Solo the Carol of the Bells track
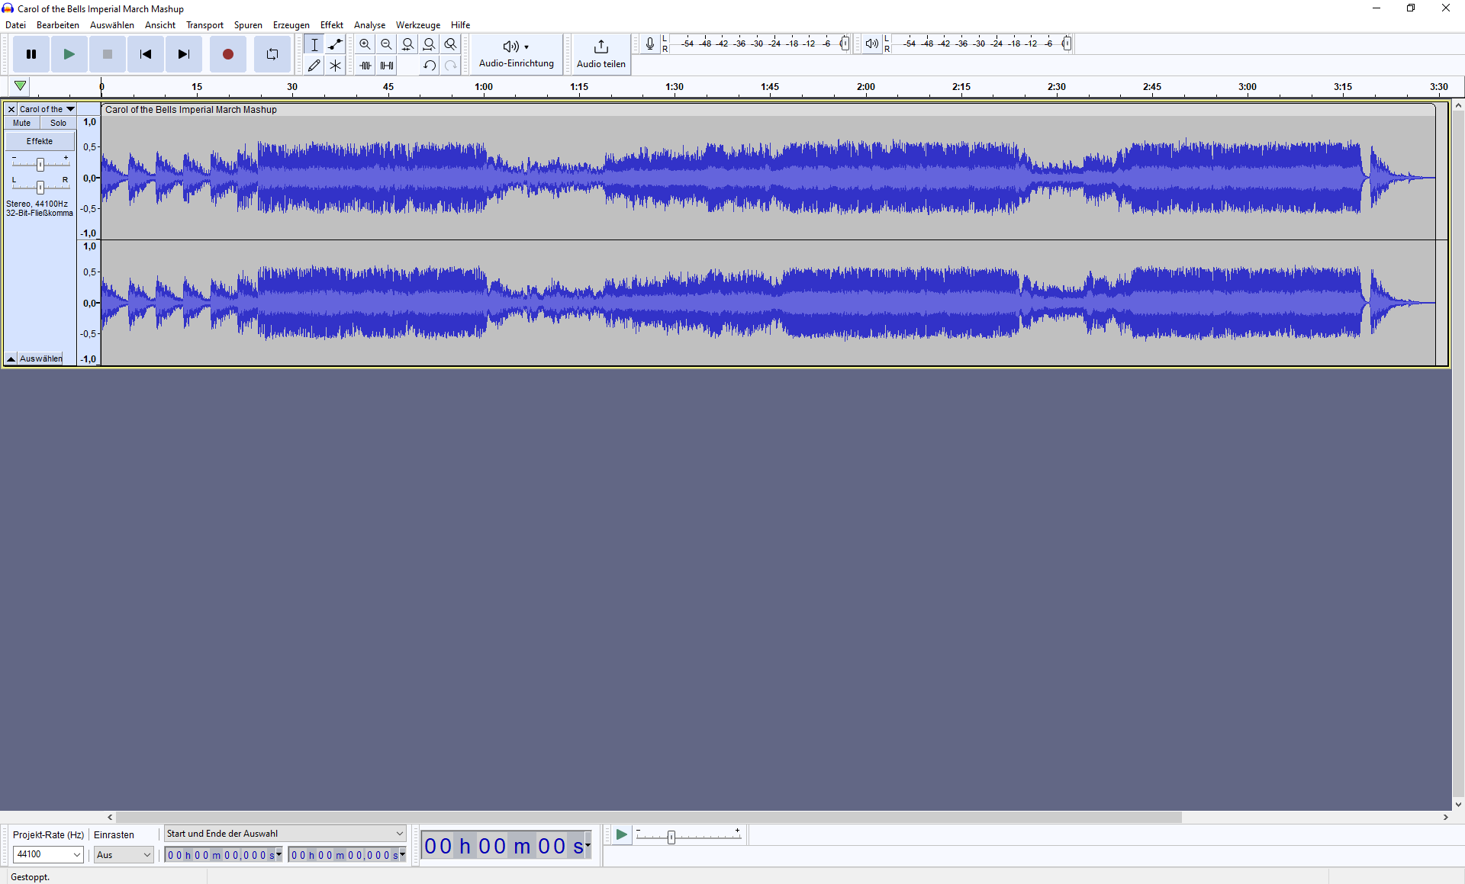Viewport: 1465px width, 884px height. (58, 123)
